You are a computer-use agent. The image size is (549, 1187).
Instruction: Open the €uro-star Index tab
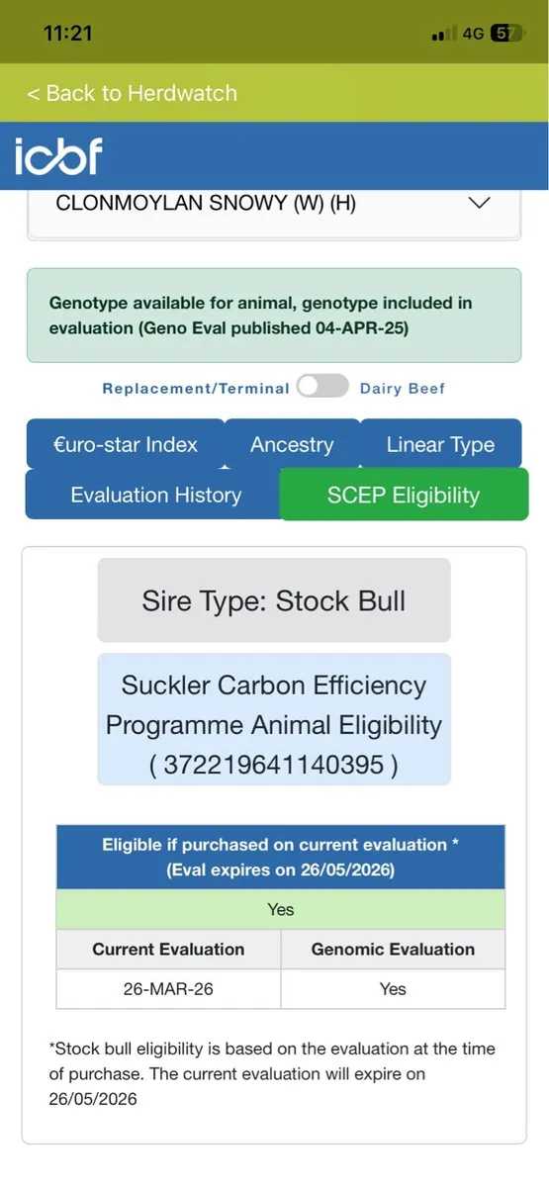coord(126,444)
